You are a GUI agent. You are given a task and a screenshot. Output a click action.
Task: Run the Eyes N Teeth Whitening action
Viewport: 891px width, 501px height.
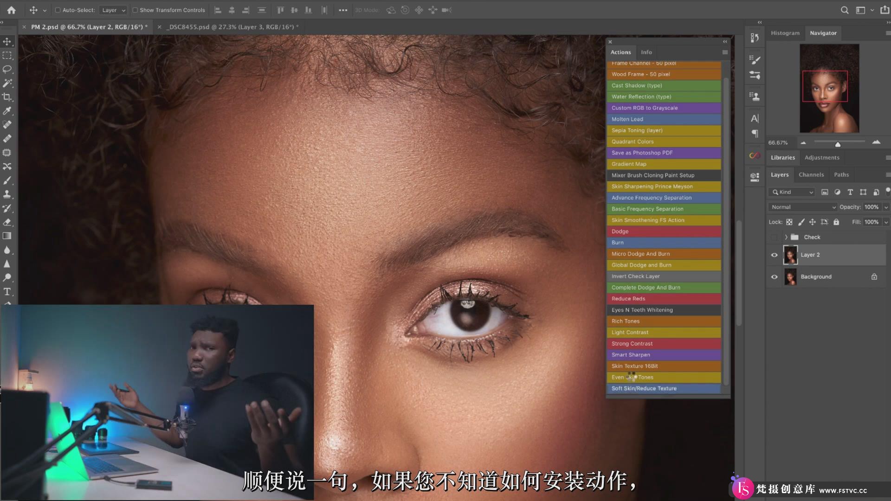point(664,310)
